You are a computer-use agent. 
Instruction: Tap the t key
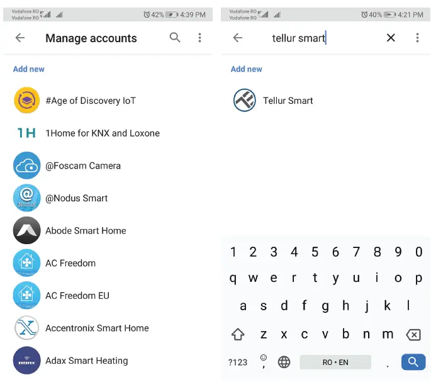coord(315,278)
